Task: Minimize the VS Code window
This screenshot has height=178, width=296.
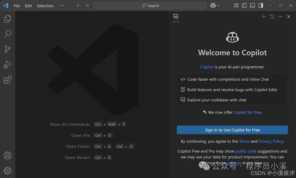Action: click(271, 5)
